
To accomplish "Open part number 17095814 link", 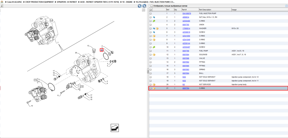I will pyautogui.click(x=186, y=29).
